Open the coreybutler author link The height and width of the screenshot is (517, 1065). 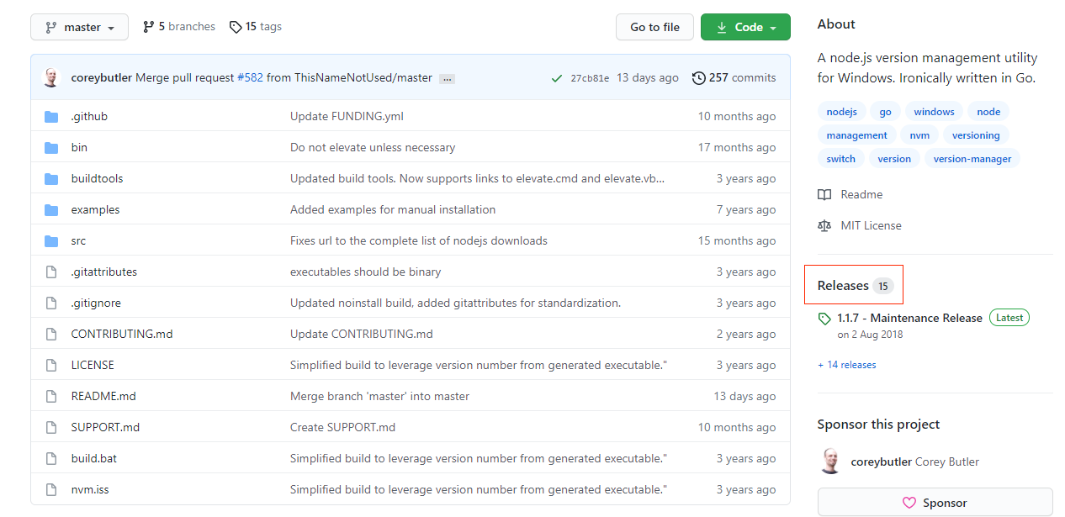[102, 77]
